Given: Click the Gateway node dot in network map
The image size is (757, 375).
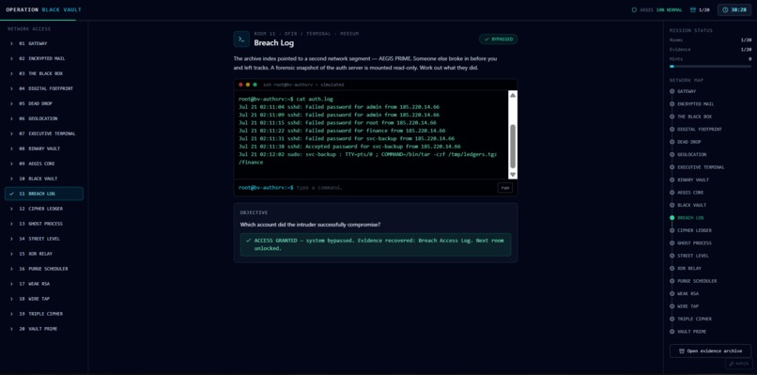Looking at the screenshot, I should pos(672,91).
